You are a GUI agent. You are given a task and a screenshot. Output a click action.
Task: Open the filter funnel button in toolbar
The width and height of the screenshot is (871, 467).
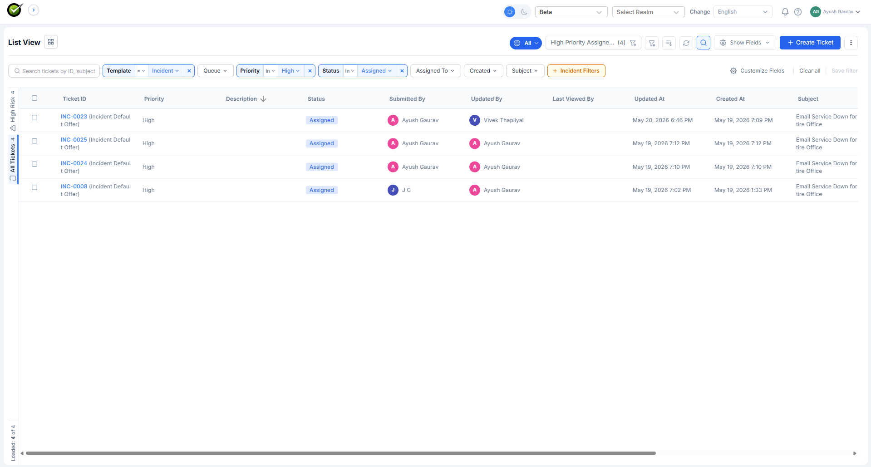(x=652, y=43)
